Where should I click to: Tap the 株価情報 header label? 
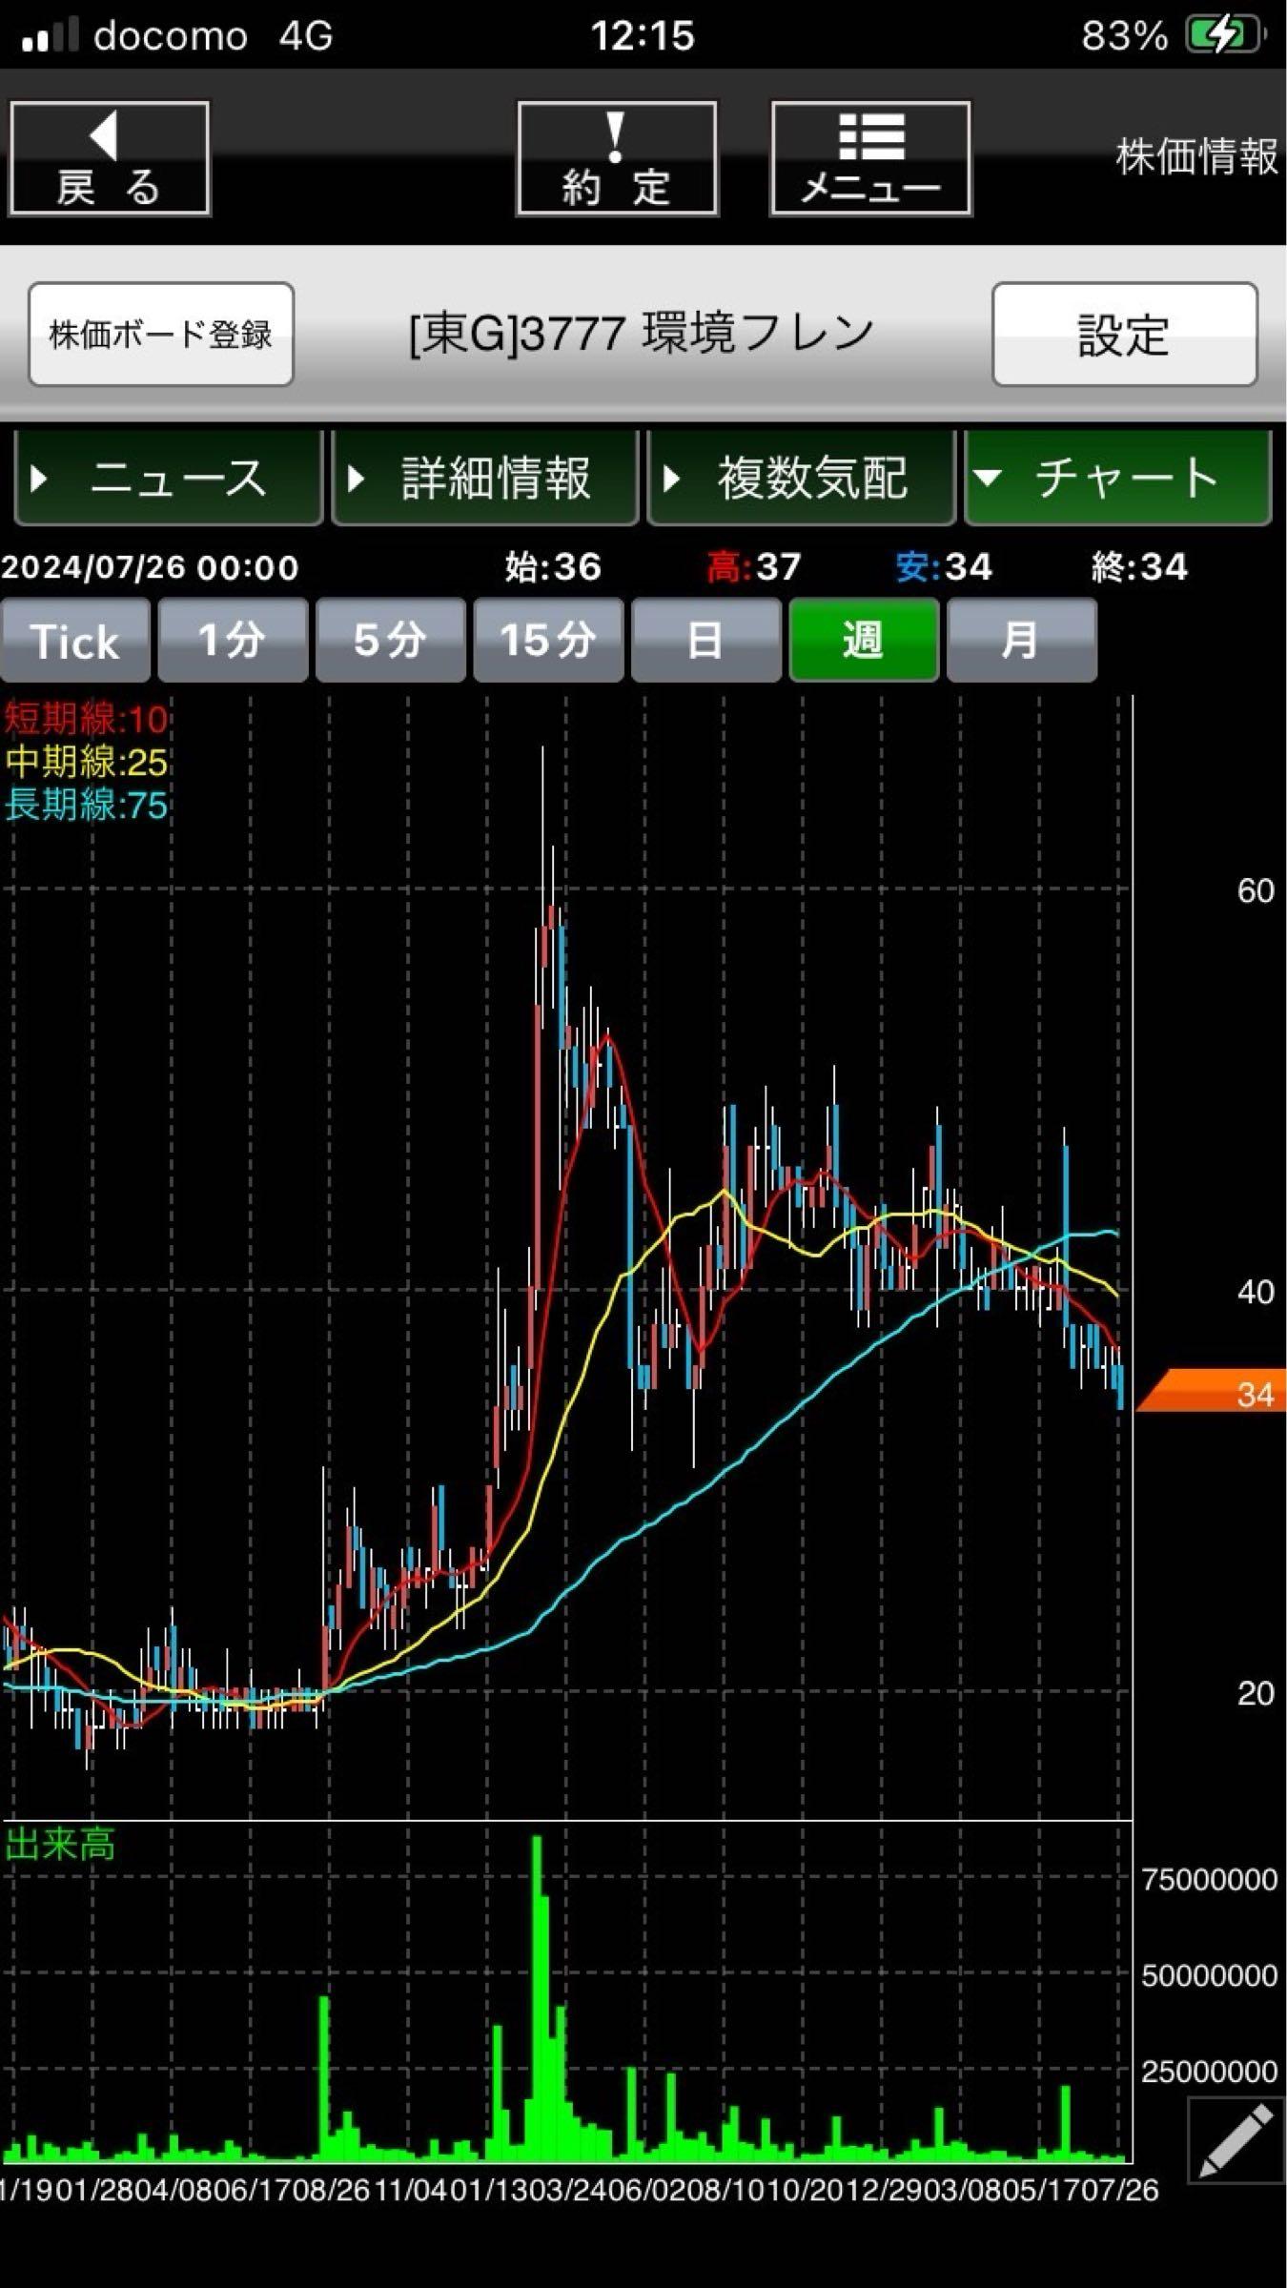click(1197, 156)
